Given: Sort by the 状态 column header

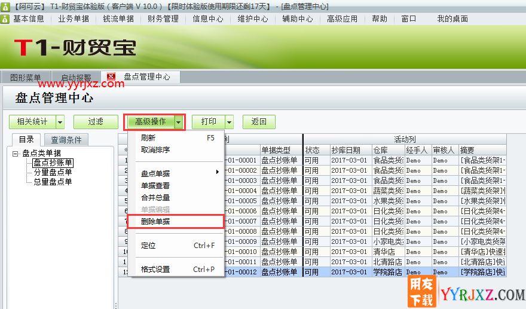Looking at the screenshot, I should (x=316, y=150).
